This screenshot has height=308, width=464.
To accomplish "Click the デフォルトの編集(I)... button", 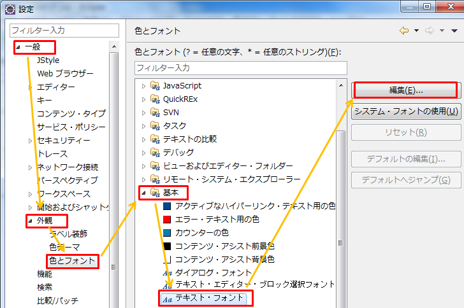I will click(x=406, y=159).
